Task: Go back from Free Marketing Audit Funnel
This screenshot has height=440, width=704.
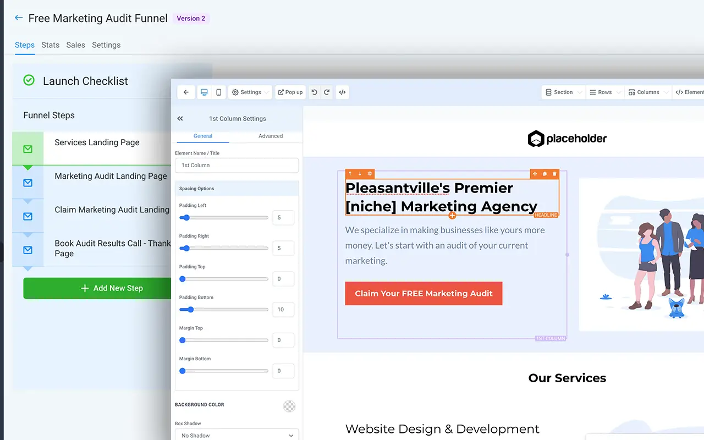Action: (19, 18)
